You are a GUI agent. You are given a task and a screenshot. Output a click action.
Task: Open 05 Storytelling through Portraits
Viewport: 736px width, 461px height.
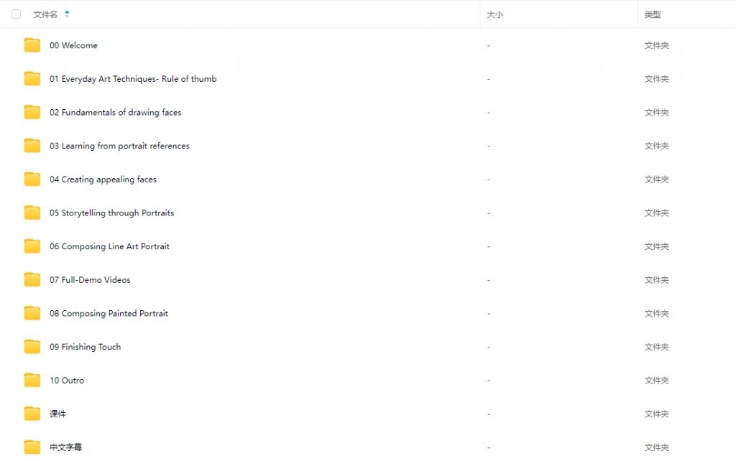coord(111,213)
